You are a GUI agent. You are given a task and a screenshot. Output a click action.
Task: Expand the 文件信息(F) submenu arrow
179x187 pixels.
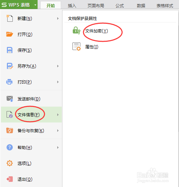pyautogui.click(x=58, y=115)
